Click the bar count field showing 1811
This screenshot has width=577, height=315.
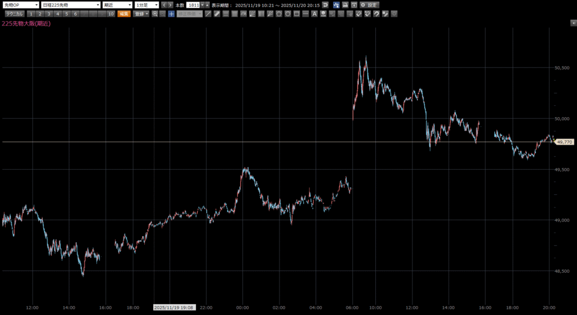(x=194, y=5)
